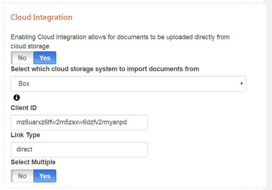
Task: Click the Client ID label
Action: coord(24,108)
